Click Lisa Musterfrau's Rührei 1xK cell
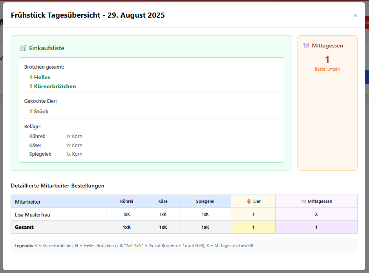Viewport: 369px width, 273px height. tap(126, 214)
